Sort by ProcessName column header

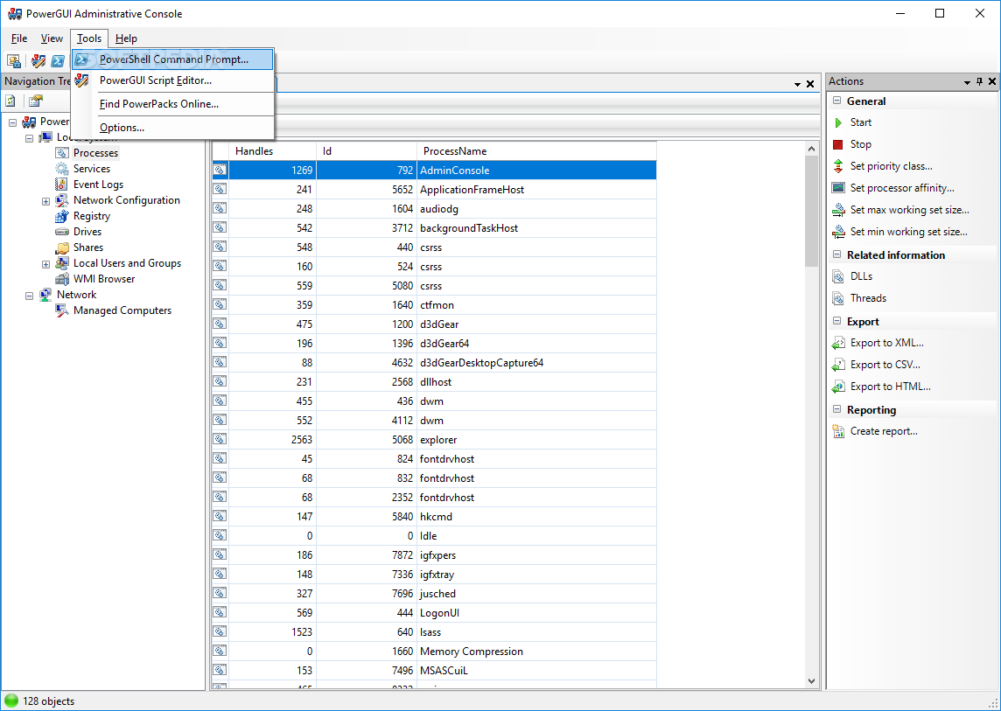[536, 151]
